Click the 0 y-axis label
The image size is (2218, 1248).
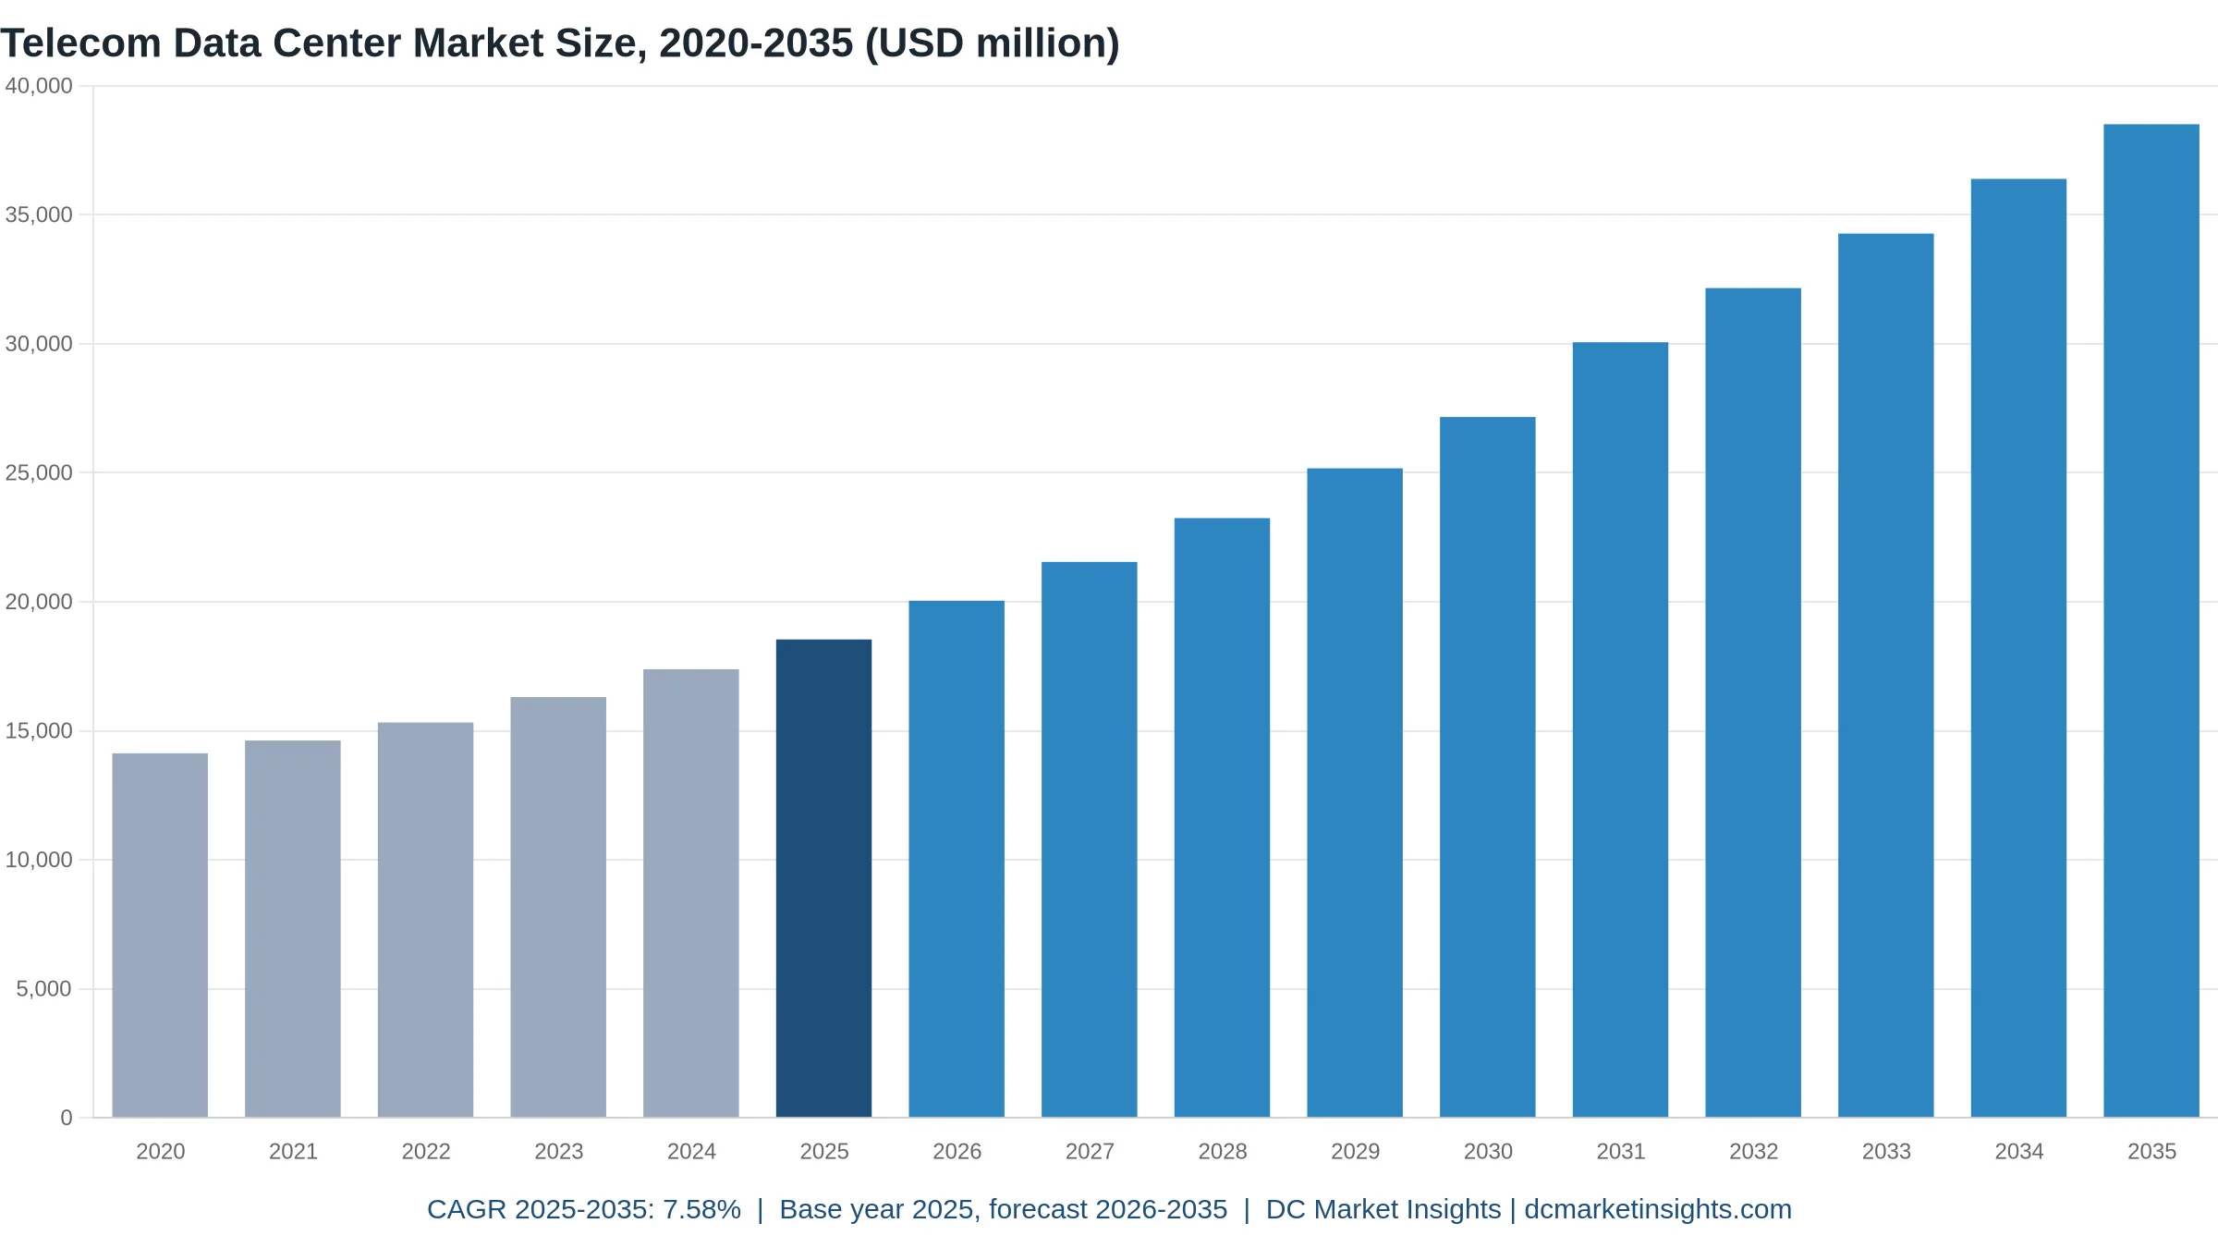(x=67, y=1118)
